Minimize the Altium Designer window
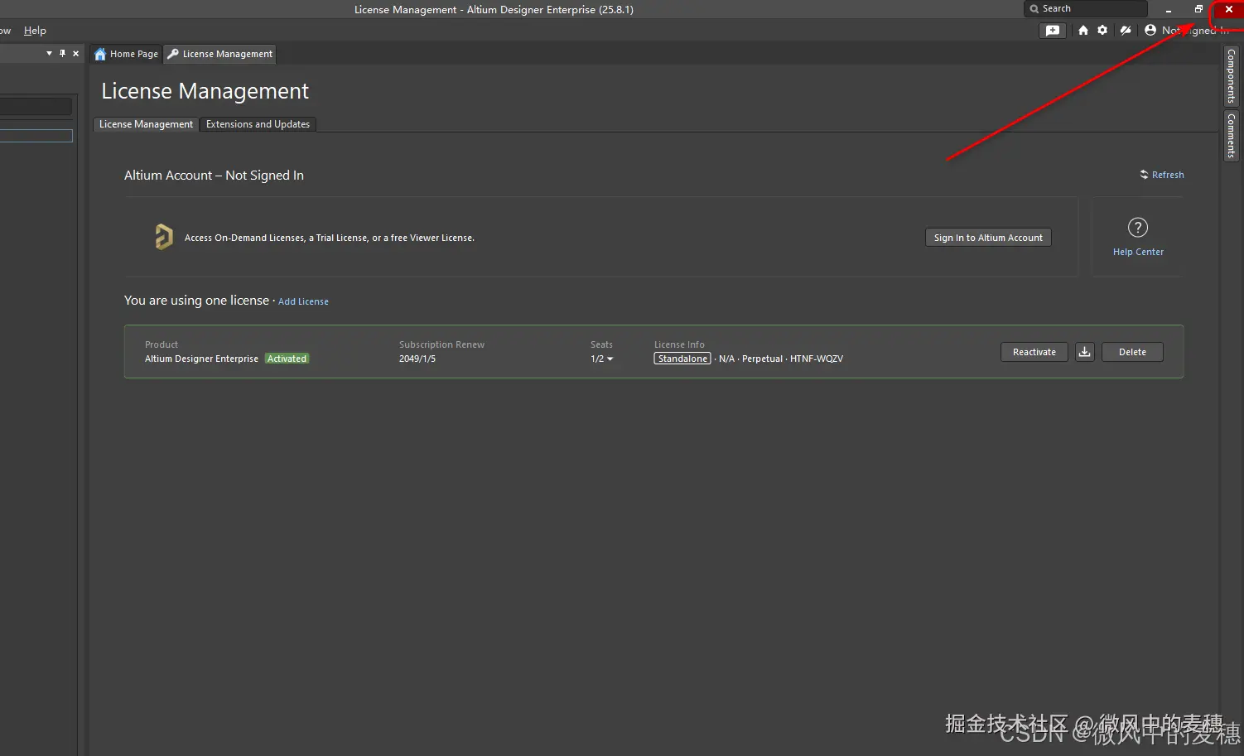The width and height of the screenshot is (1244, 756). point(1168,9)
